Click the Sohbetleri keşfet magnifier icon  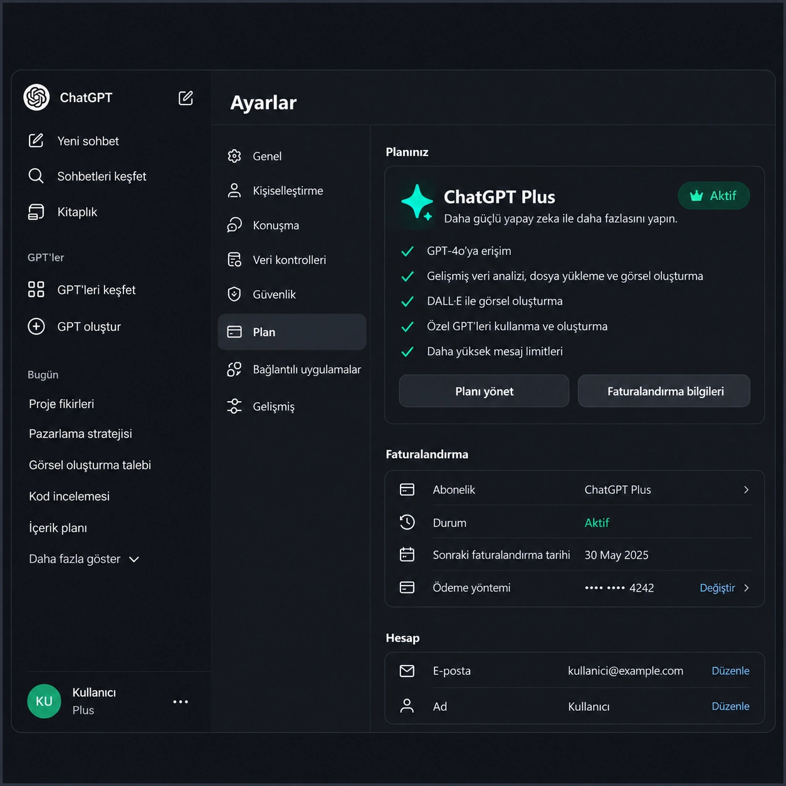coord(36,176)
